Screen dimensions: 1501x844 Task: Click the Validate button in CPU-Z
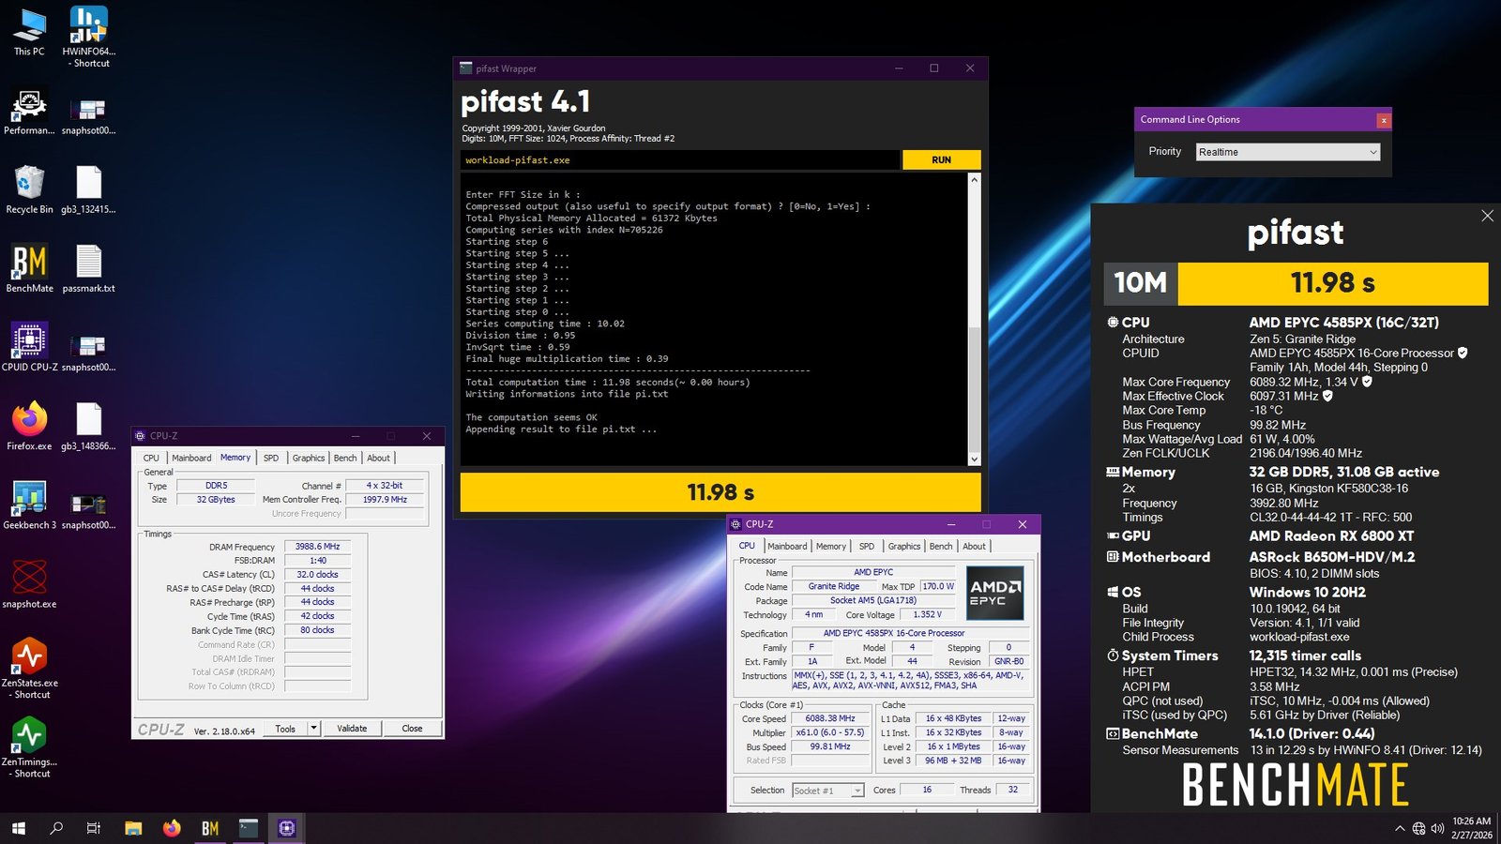tap(352, 729)
